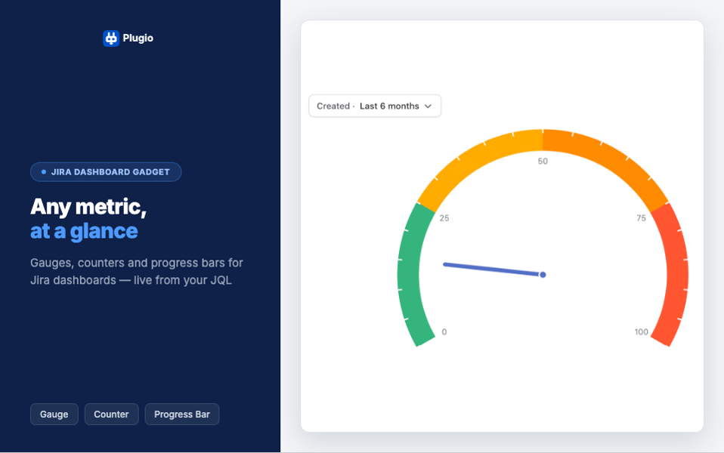The height and width of the screenshot is (453, 724).
Task: Click the 0 gauge label
Action: click(x=444, y=332)
